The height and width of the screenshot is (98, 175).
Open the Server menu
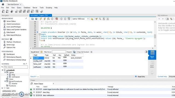tap(35, 8)
